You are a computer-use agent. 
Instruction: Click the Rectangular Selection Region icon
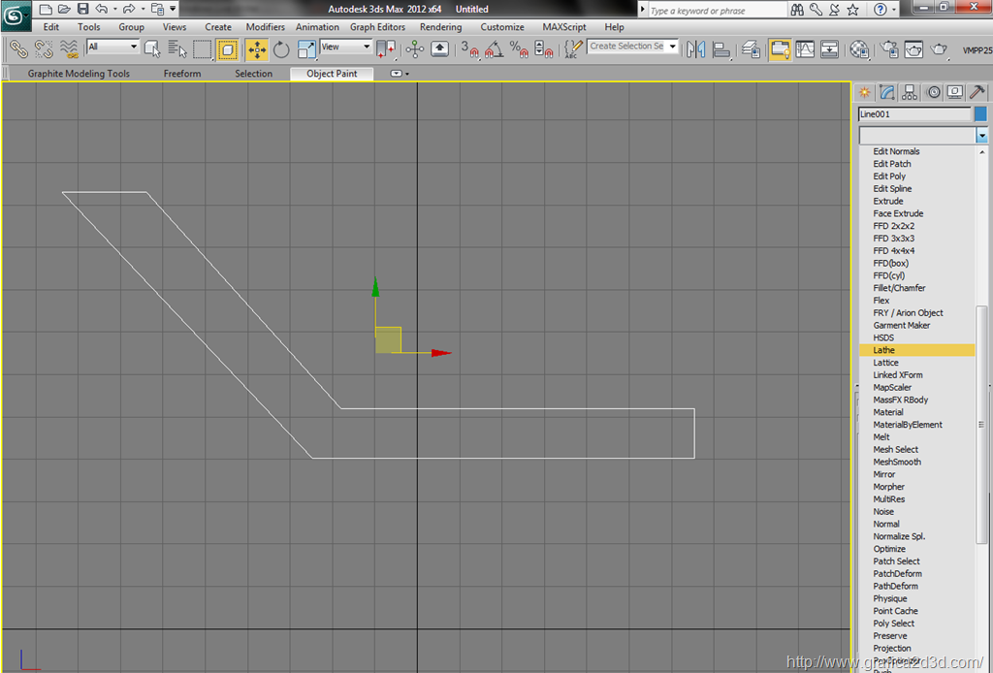click(x=202, y=49)
